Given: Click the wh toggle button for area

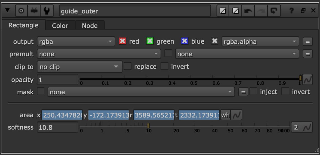Looking at the screenshot, I should (x=225, y=115).
